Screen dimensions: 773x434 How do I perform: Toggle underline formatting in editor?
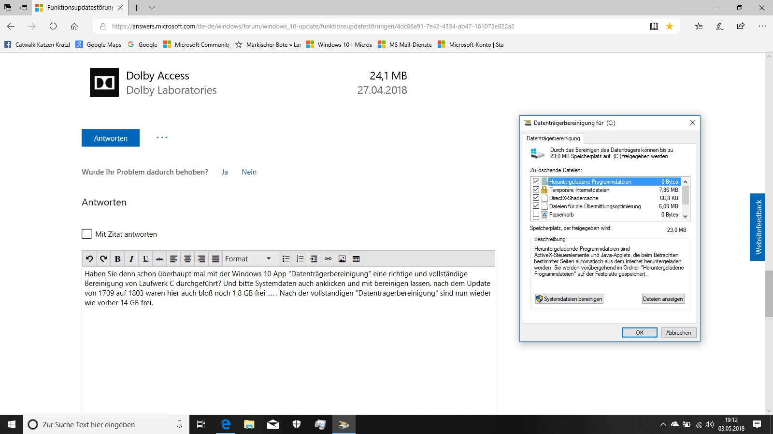[x=145, y=259]
